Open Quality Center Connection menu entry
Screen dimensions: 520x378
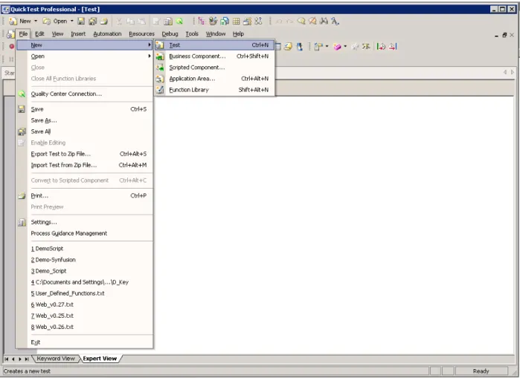pos(85,94)
